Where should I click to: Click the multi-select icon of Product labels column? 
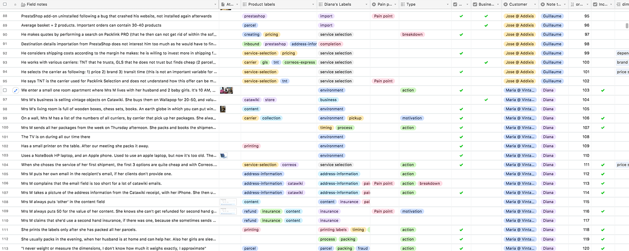coord(244,4)
